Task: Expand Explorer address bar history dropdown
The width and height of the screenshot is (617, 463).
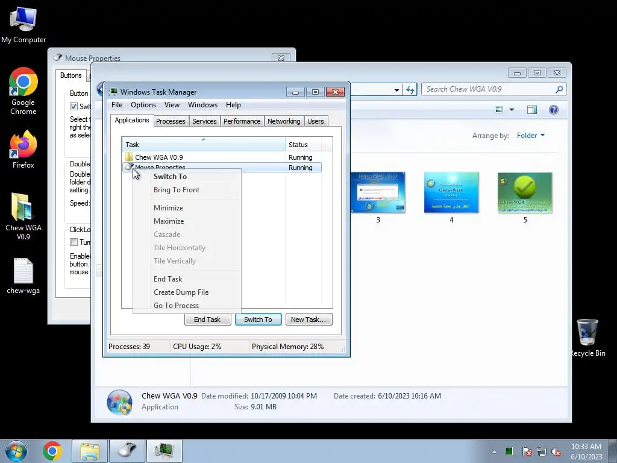Action: pos(396,90)
